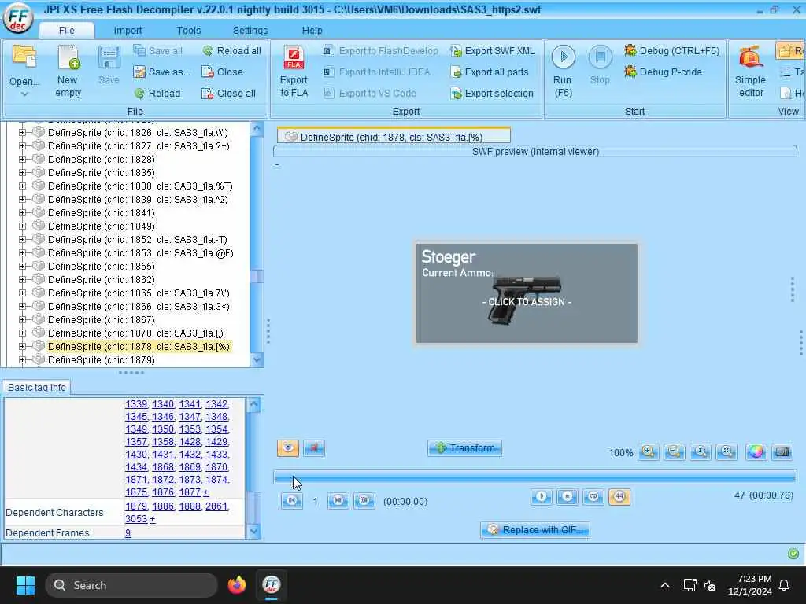Expand more dependent characters with plus link
The width and height of the screenshot is (806, 604).
[x=152, y=519]
